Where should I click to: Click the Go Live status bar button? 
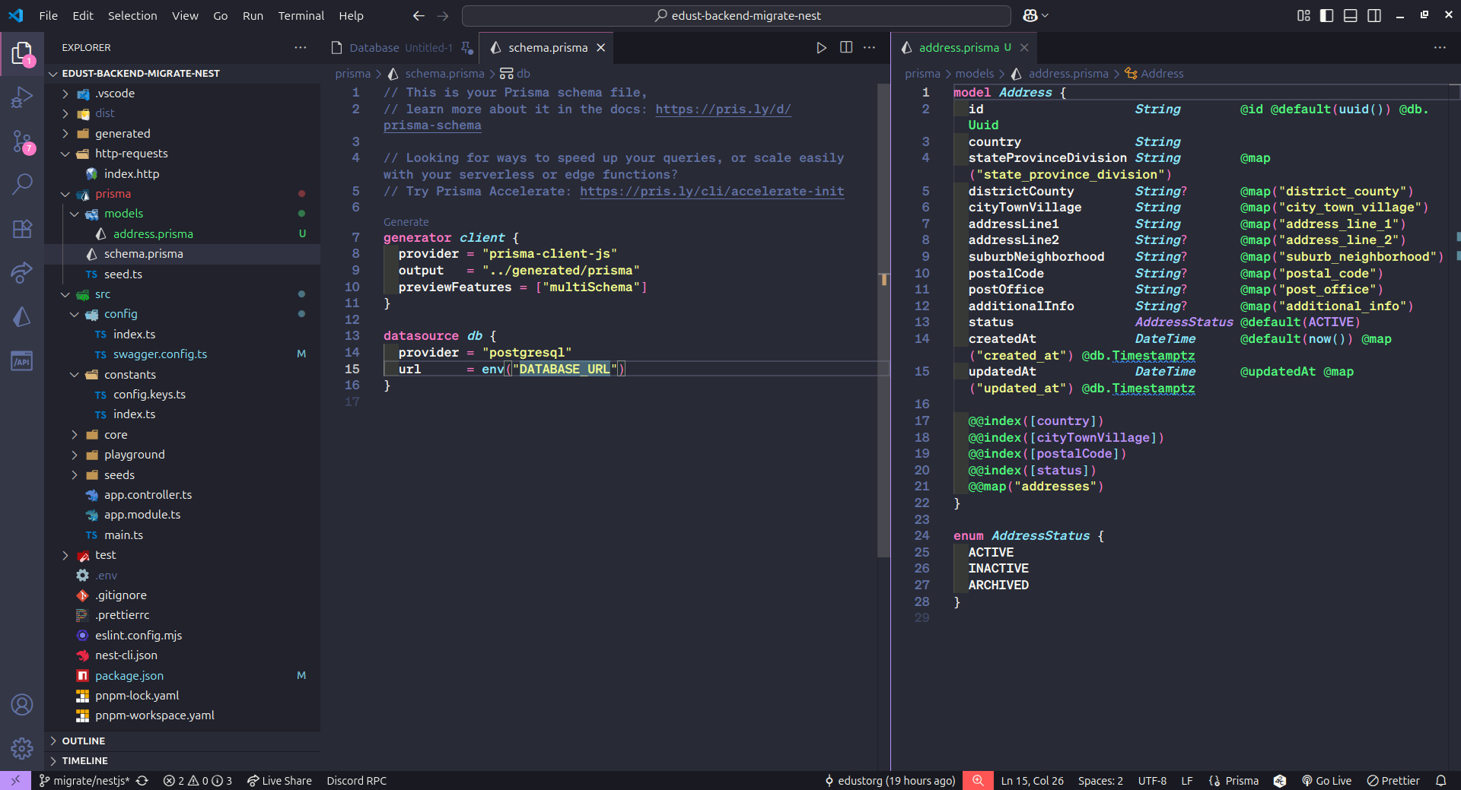[1326, 781]
